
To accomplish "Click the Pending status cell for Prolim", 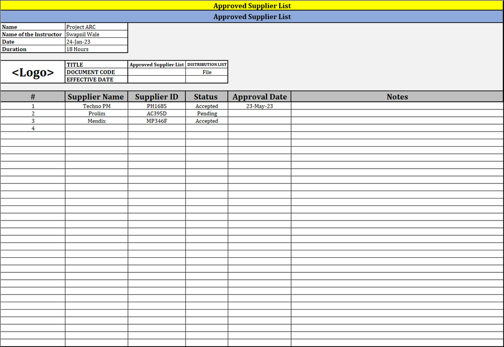I will (207, 114).
